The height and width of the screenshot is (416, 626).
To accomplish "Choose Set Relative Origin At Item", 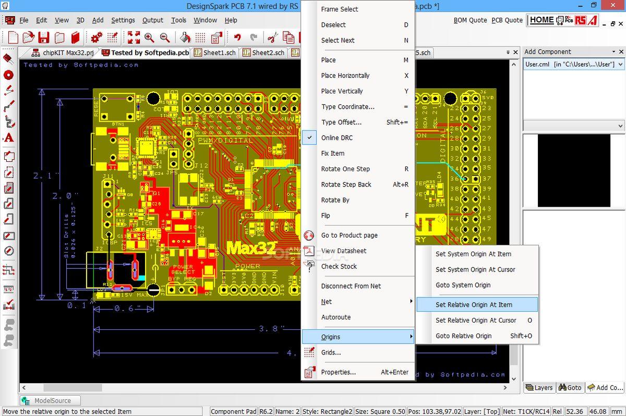I will pyautogui.click(x=474, y=305).
